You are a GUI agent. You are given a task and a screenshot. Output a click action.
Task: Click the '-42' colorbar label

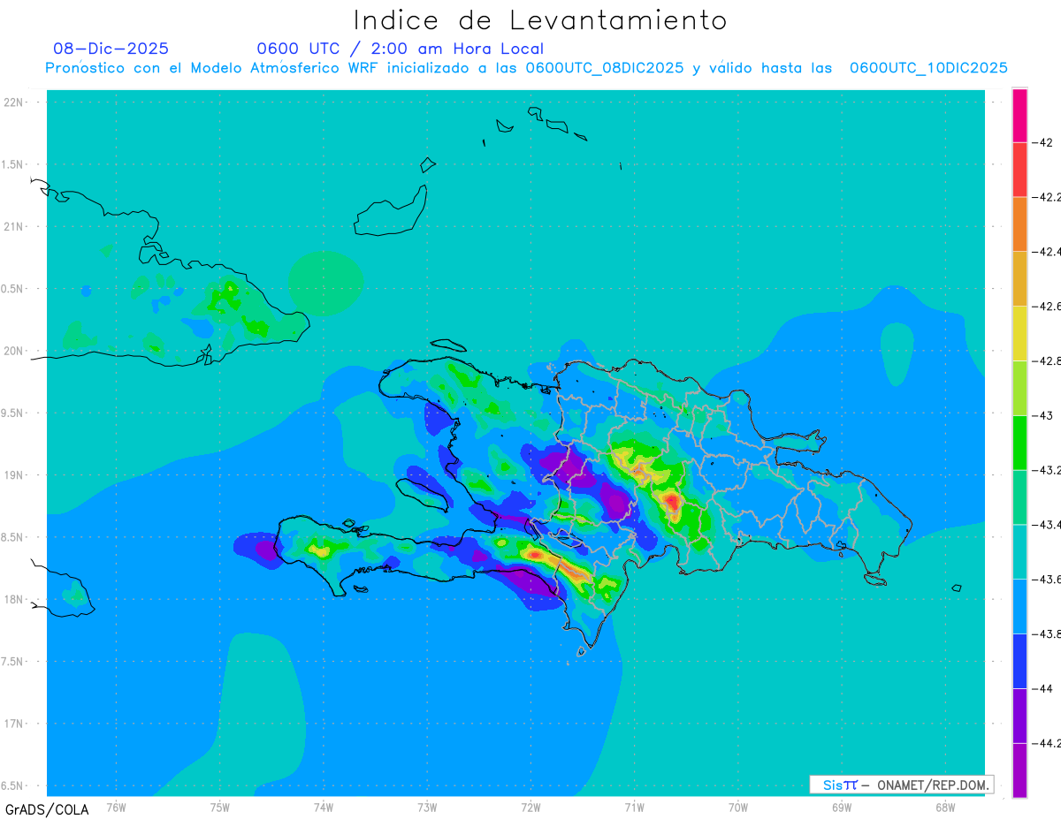tap(1042, 142)
